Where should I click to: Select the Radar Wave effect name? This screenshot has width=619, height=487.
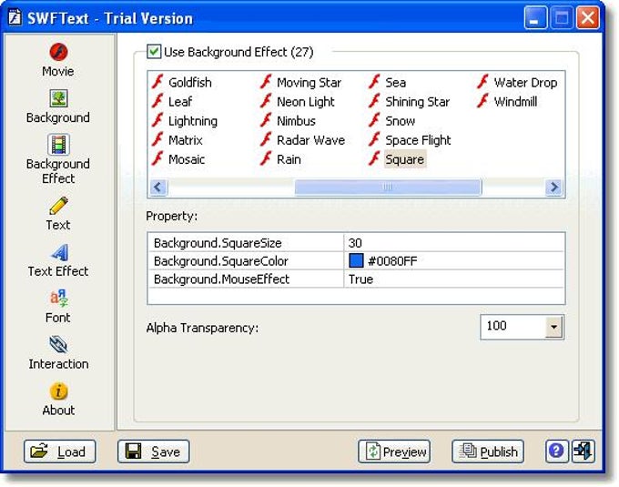(310, 140)
